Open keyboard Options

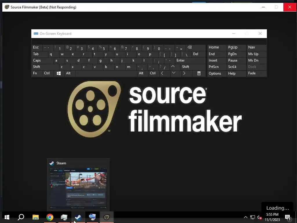click(217, 73)
